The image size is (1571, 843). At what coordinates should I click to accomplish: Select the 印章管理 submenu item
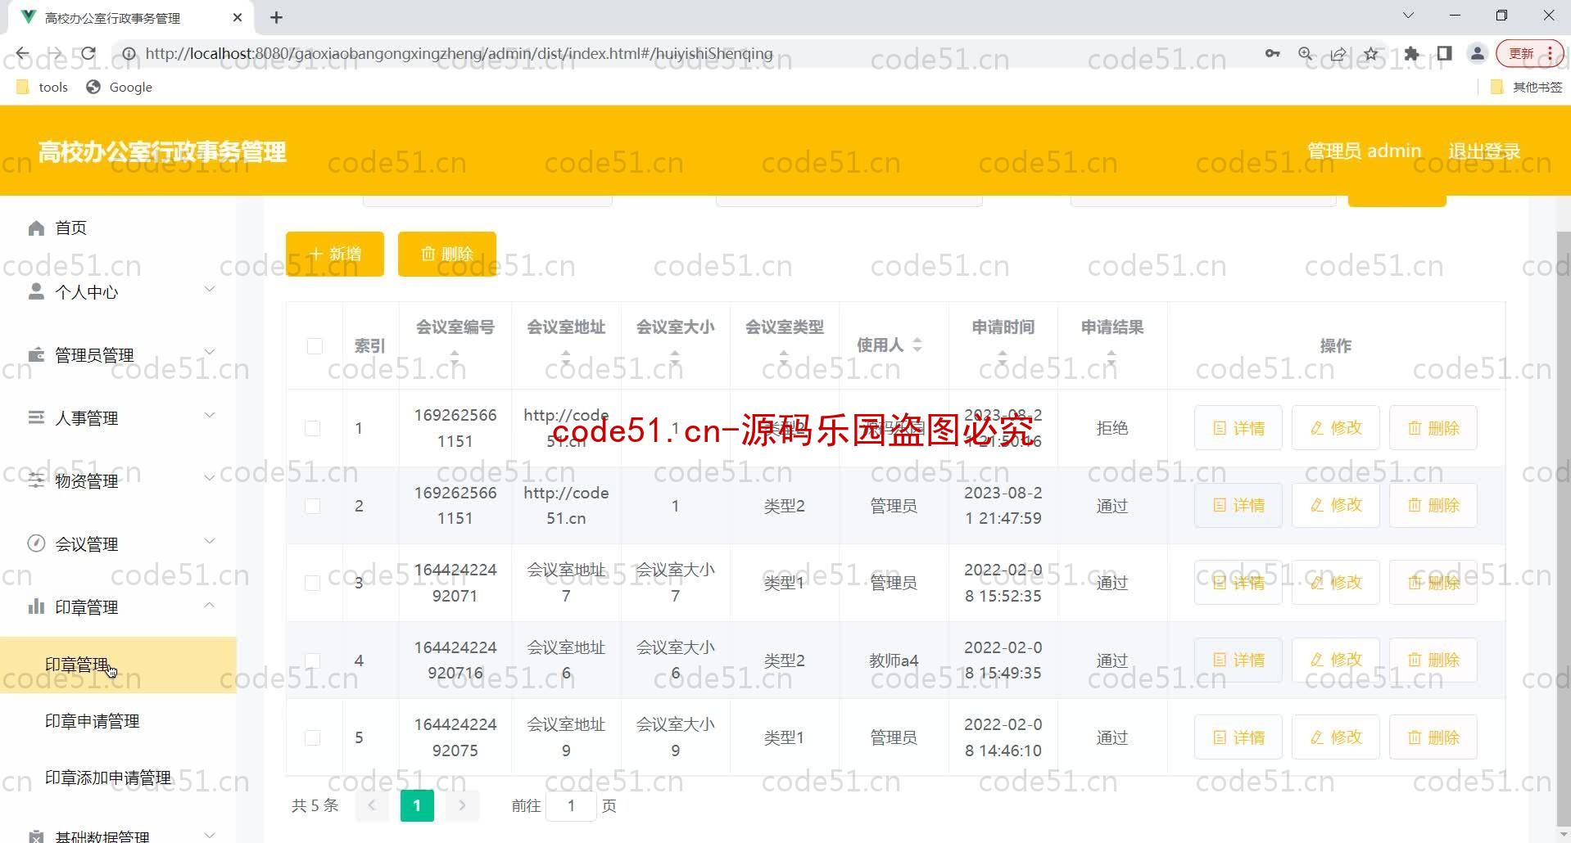click(118, 665)
